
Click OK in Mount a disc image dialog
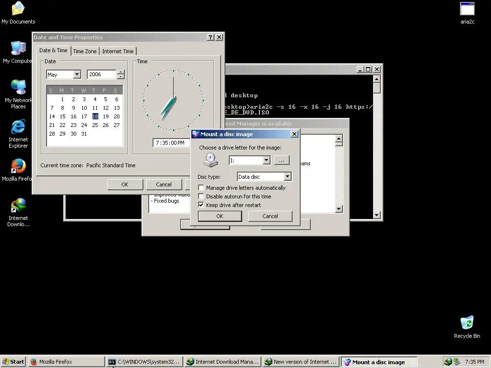pyautogui.click(x=220, y=216)
